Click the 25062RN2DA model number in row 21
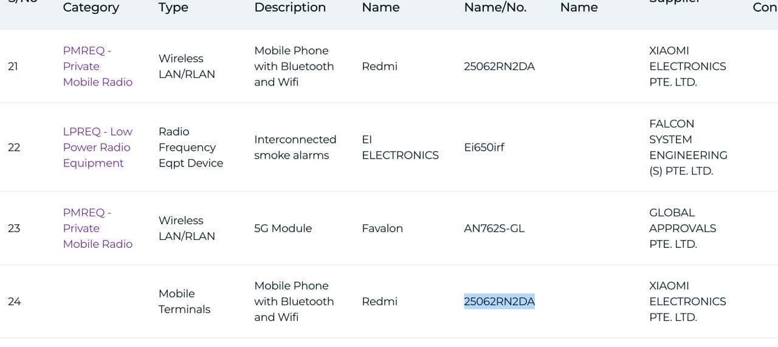 (x=499, y=66)
